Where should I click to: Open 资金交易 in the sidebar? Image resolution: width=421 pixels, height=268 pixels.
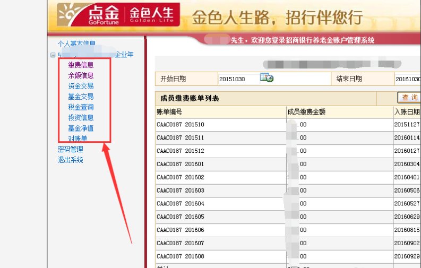click(81, 86)
